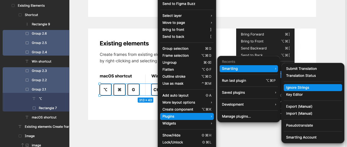This screenshot has width=347, height=147.
Task: Click the macOS shortcut label on canvas
Action: tap(116, 76)
